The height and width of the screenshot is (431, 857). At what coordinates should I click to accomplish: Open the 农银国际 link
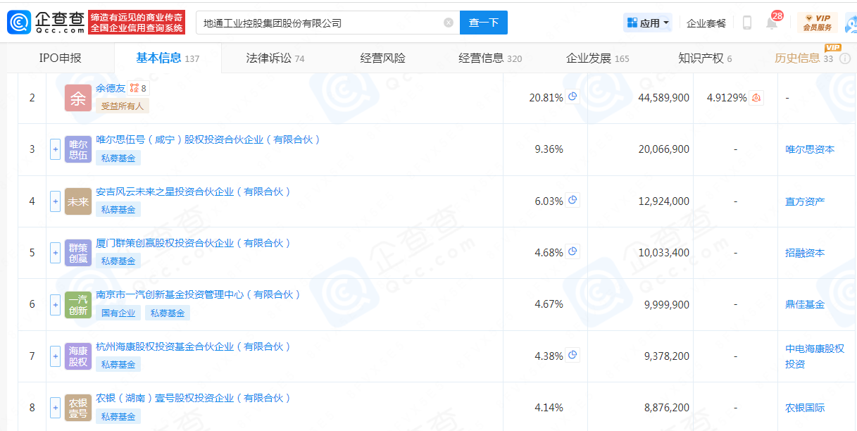pyautogui.click(x=805, y=407)
